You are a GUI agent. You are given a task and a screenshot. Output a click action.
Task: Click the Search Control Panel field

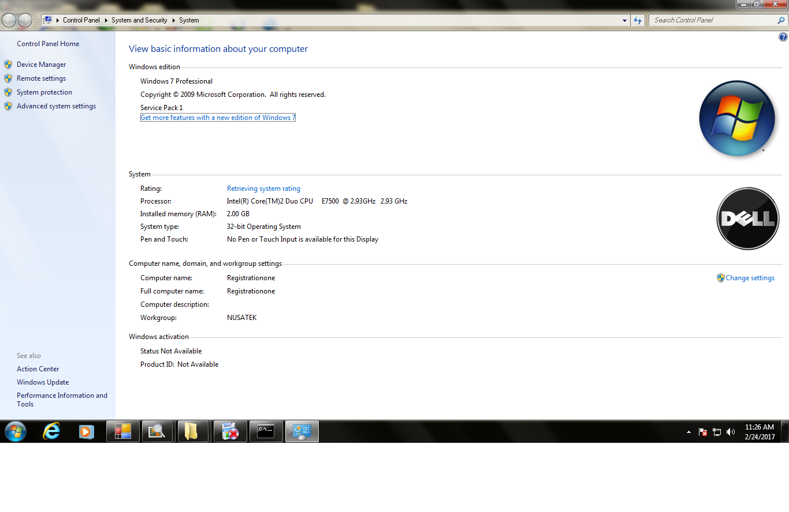(x=713, y=20)
